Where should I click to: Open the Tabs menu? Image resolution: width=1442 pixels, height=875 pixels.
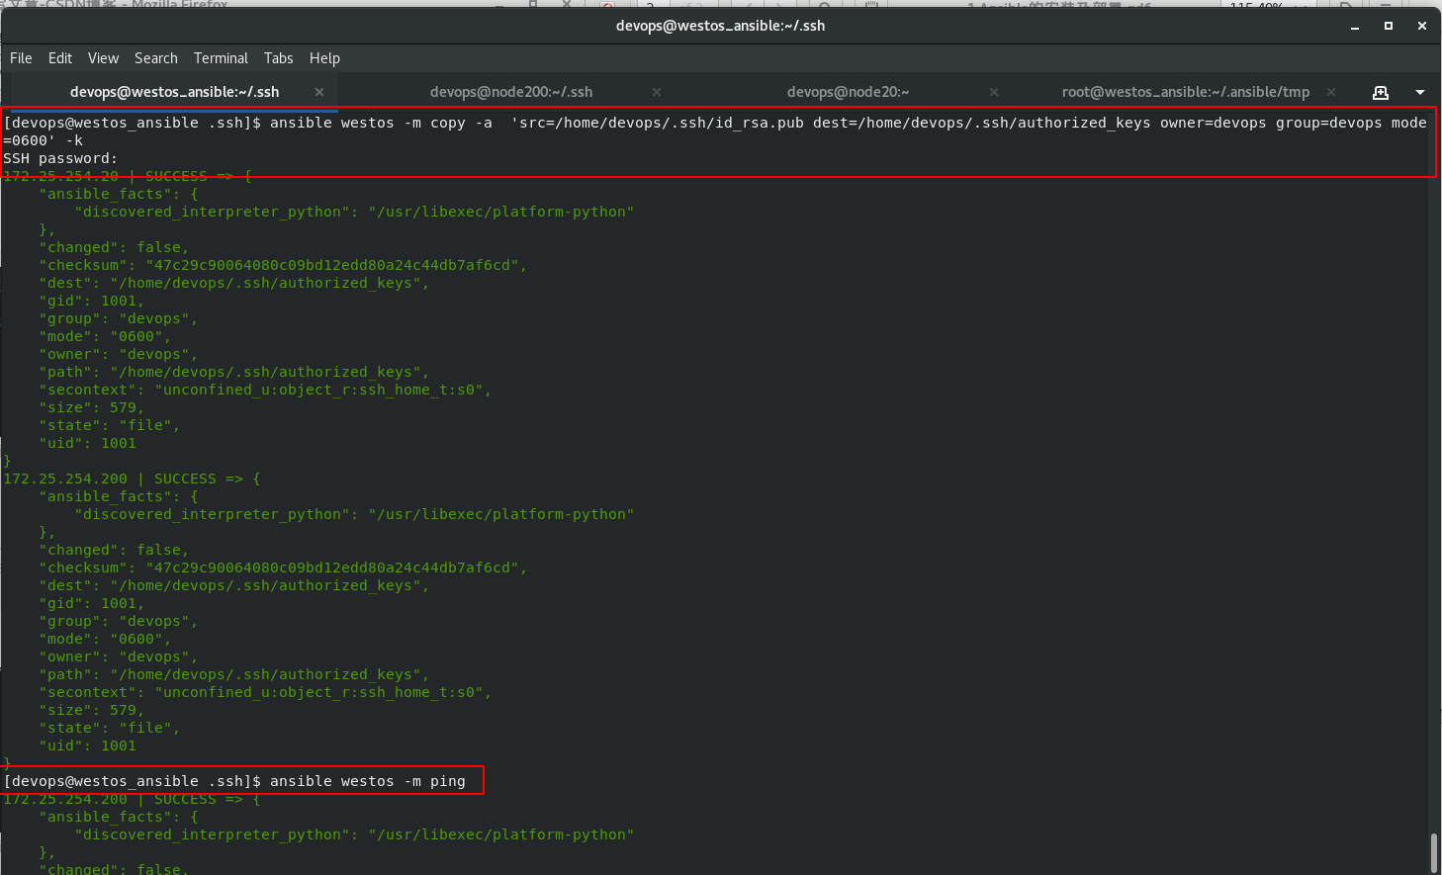[x=278, y=58]
